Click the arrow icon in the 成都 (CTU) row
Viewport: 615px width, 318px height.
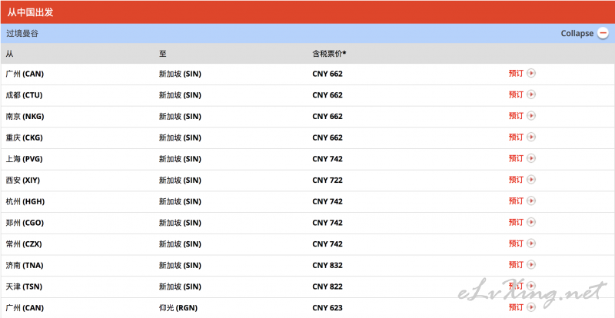[530, 94]
